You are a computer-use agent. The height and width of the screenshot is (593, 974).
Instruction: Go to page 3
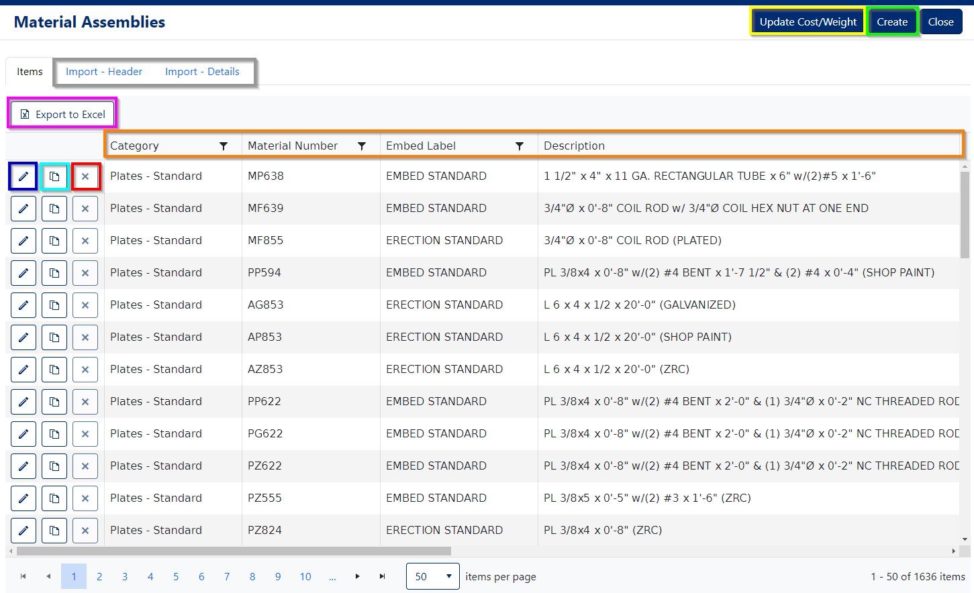(125, 576)
